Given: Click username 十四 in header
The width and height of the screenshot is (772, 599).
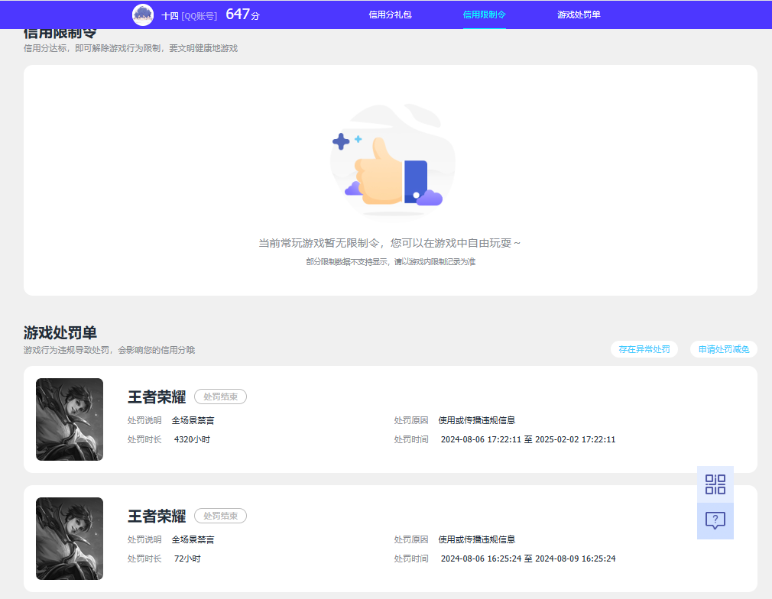Looking at the screenshot, I should [170, 16].
